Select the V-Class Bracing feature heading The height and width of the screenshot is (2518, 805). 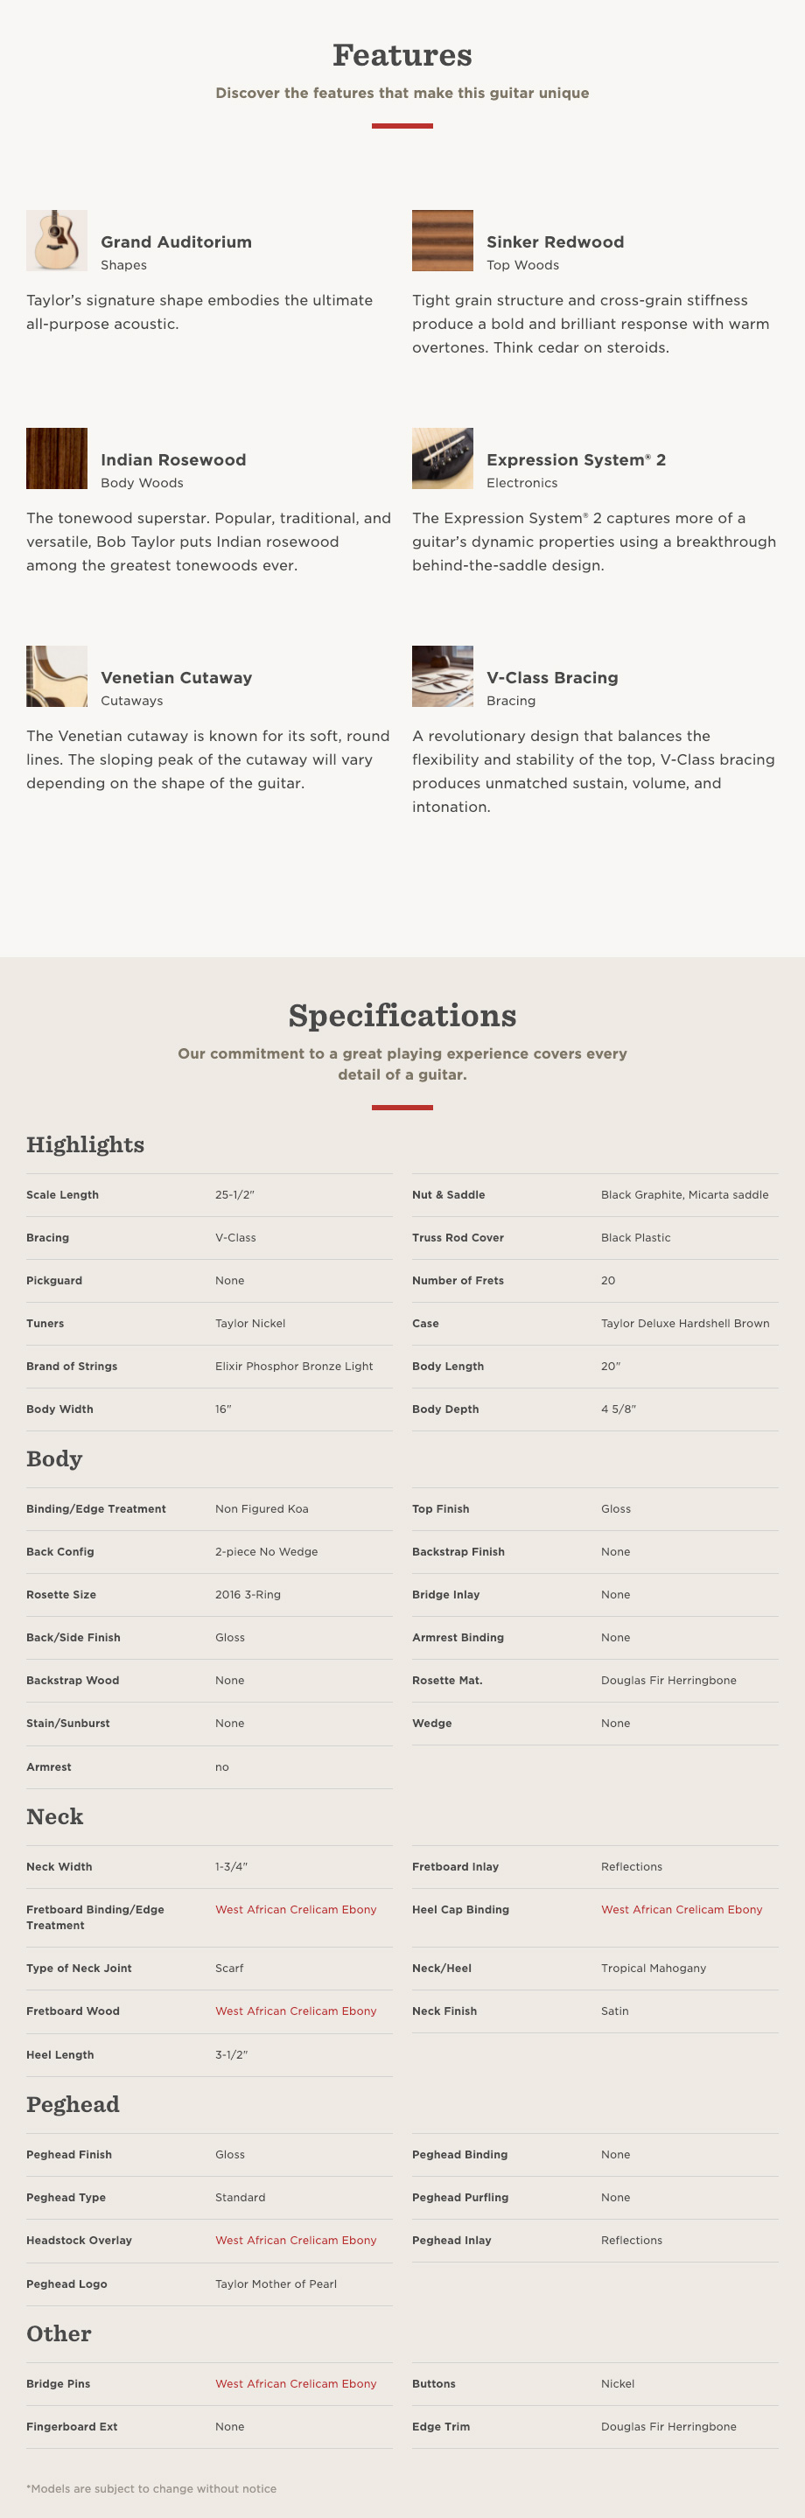pyautogui.click(x=551, y=678)
